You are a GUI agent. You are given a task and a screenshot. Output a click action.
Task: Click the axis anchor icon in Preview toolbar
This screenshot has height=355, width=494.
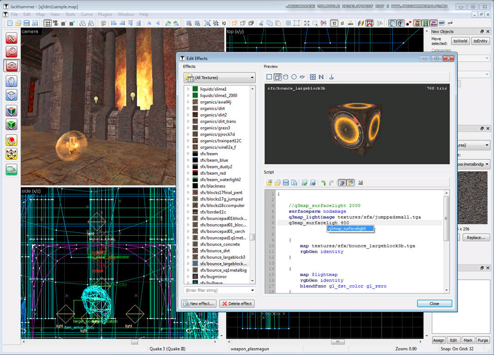pos(332,77)
